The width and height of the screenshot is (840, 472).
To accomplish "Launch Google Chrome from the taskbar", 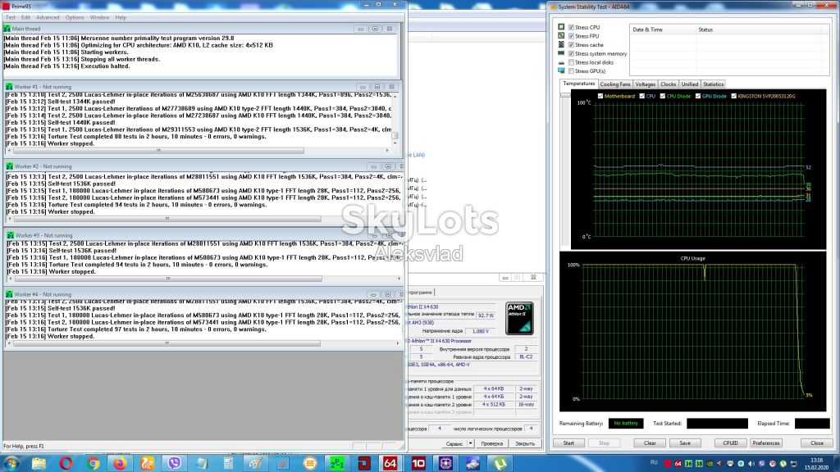I will [94, 463].
